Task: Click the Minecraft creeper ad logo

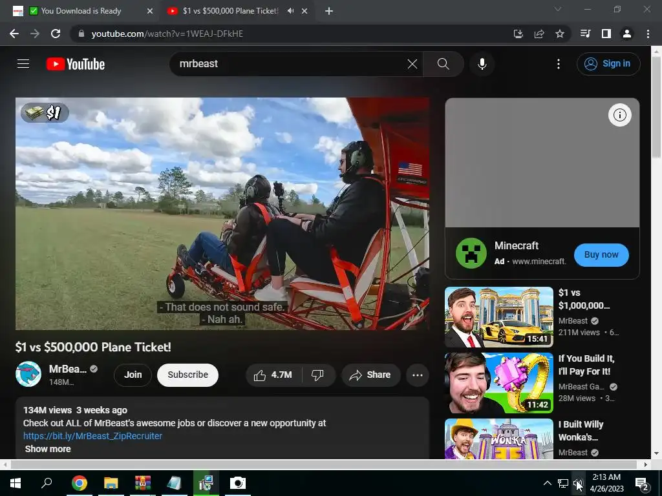Action: click(471, 253)
